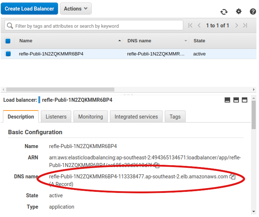Click the Name value in Basic Configuration
The width and height of the screenshot is (259, 217).
[x=83, y=146]
